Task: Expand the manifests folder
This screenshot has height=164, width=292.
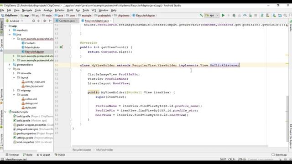Action: coord(10,30)
